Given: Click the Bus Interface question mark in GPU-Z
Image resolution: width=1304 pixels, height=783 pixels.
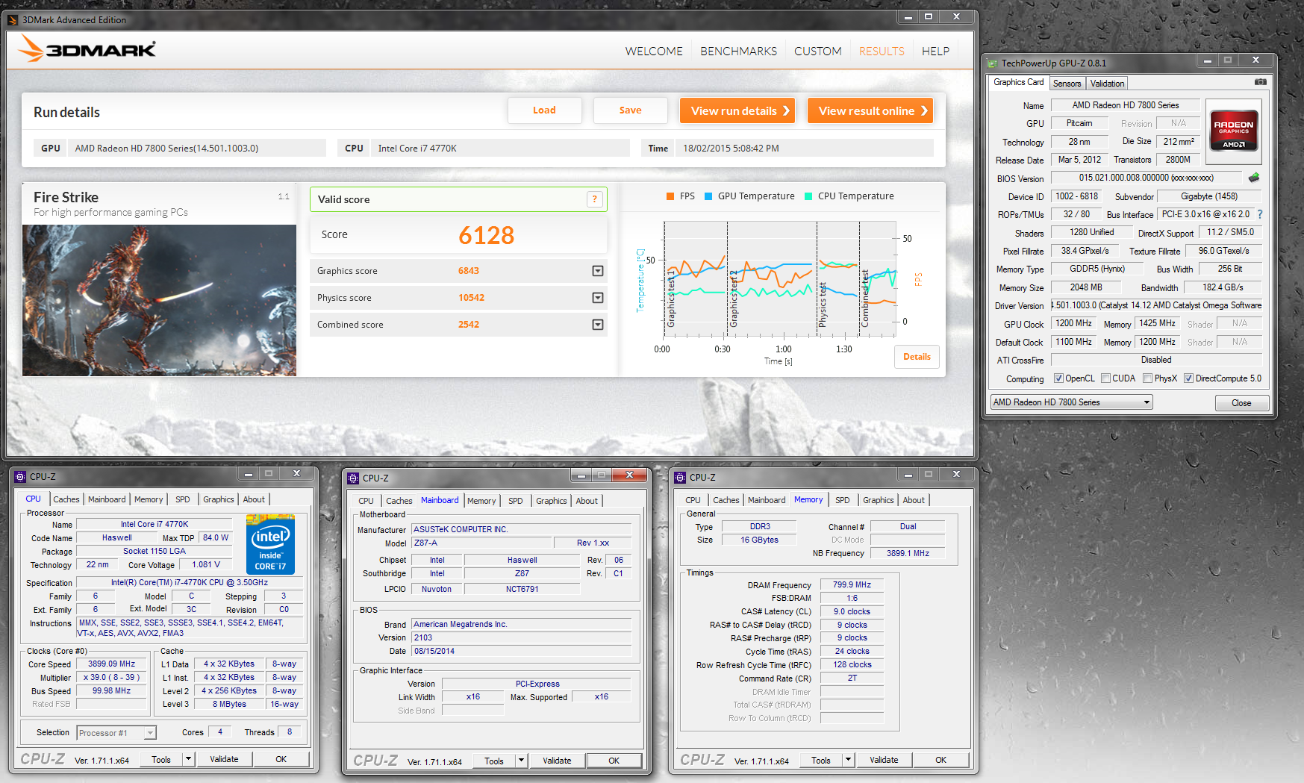Looking at the screenshot, I should (1260, 214).
